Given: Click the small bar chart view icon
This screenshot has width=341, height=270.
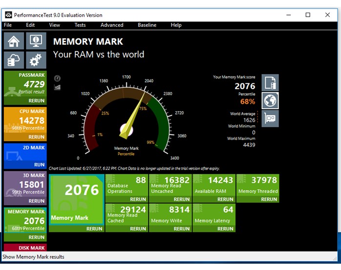Looking at the screenshot, I should point(57,87).
